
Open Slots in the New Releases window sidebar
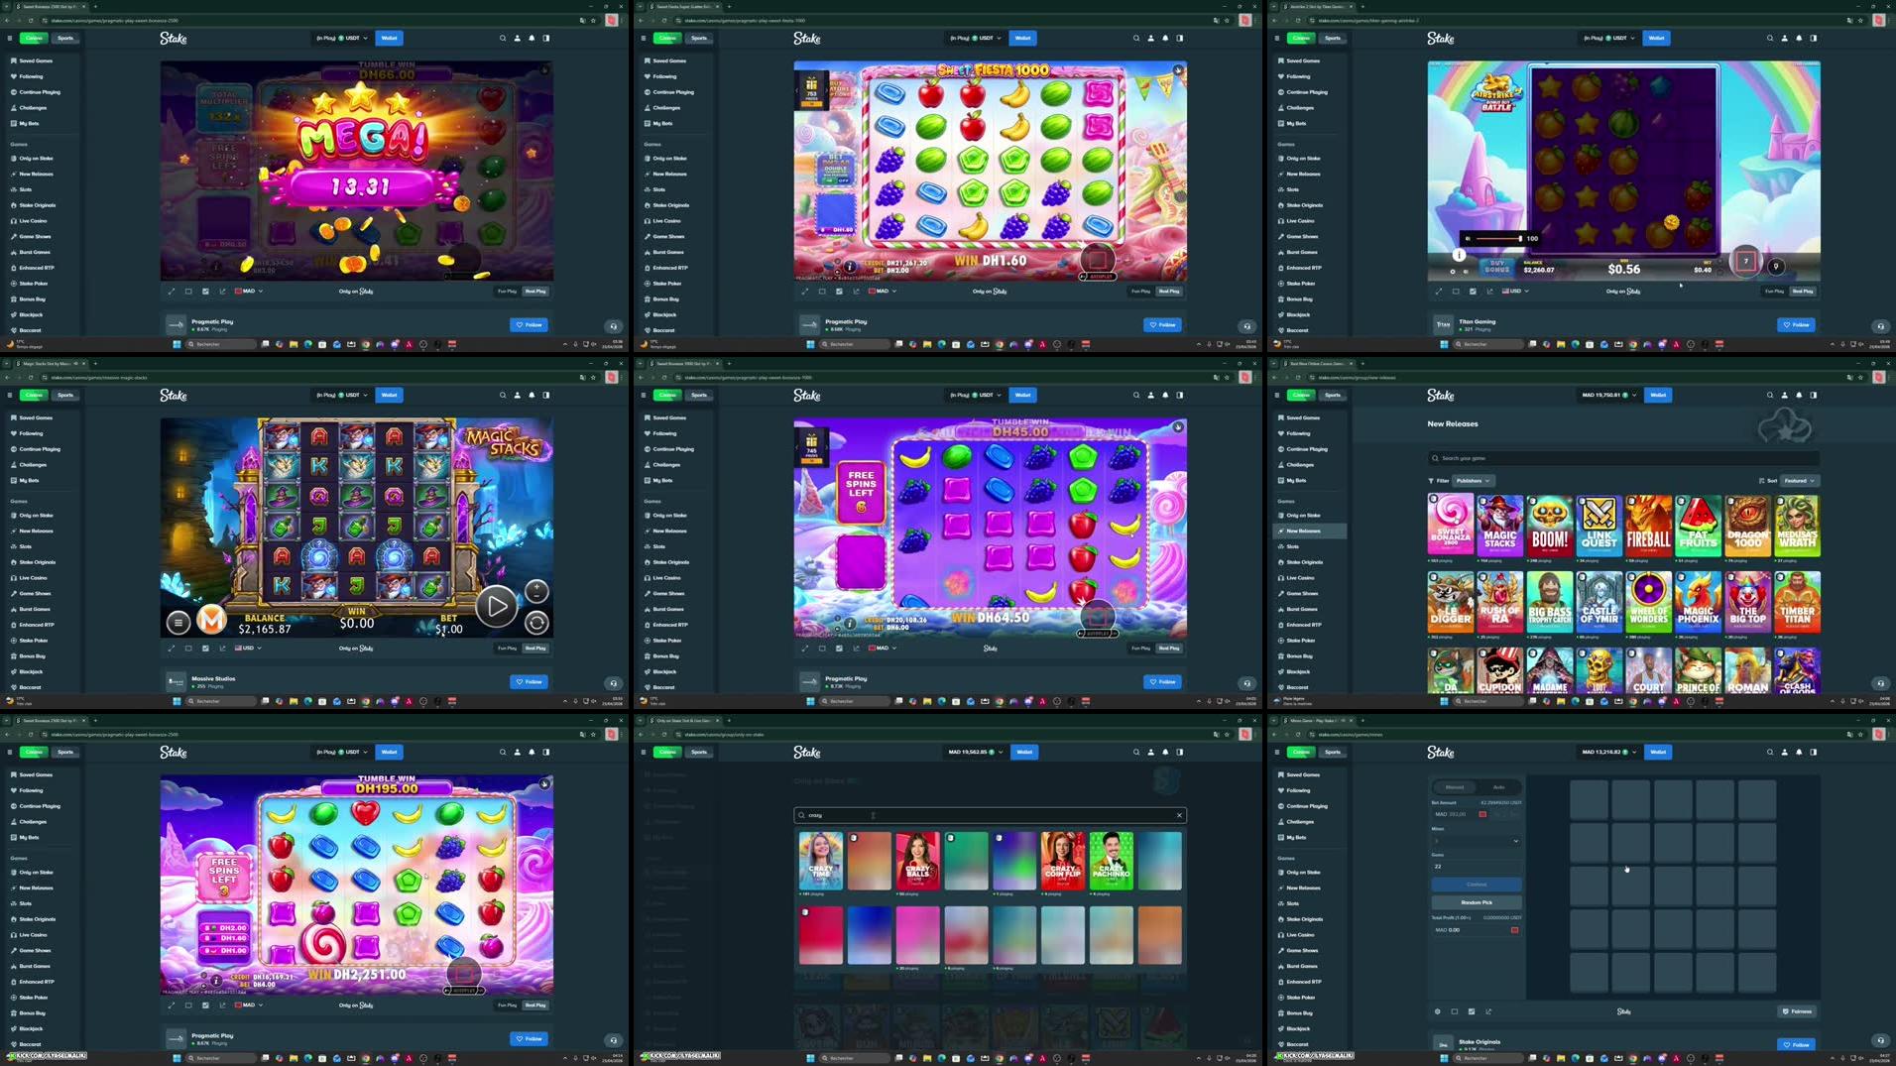click(x=1293, y=546)
